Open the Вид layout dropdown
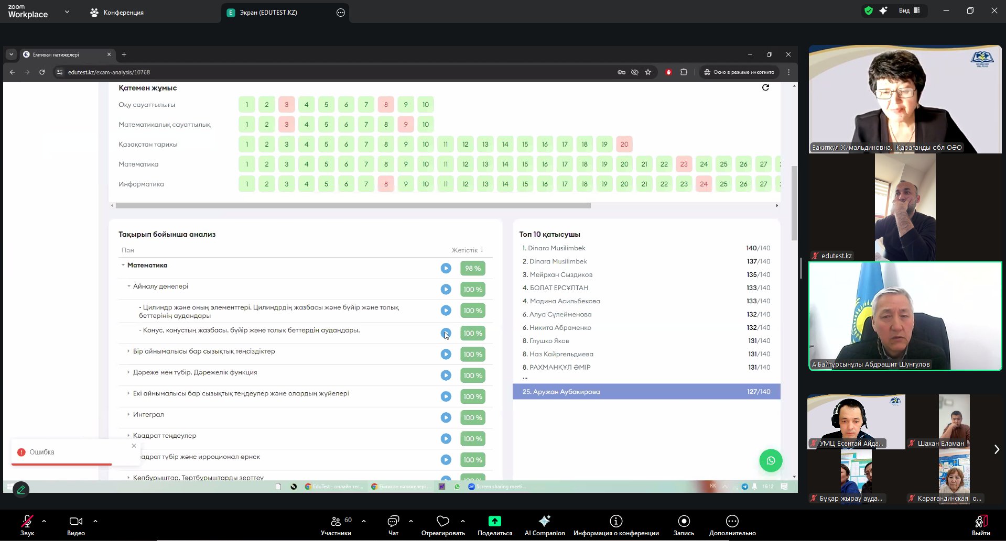This screenshot has height=541, width=1006. pos(909,10)
